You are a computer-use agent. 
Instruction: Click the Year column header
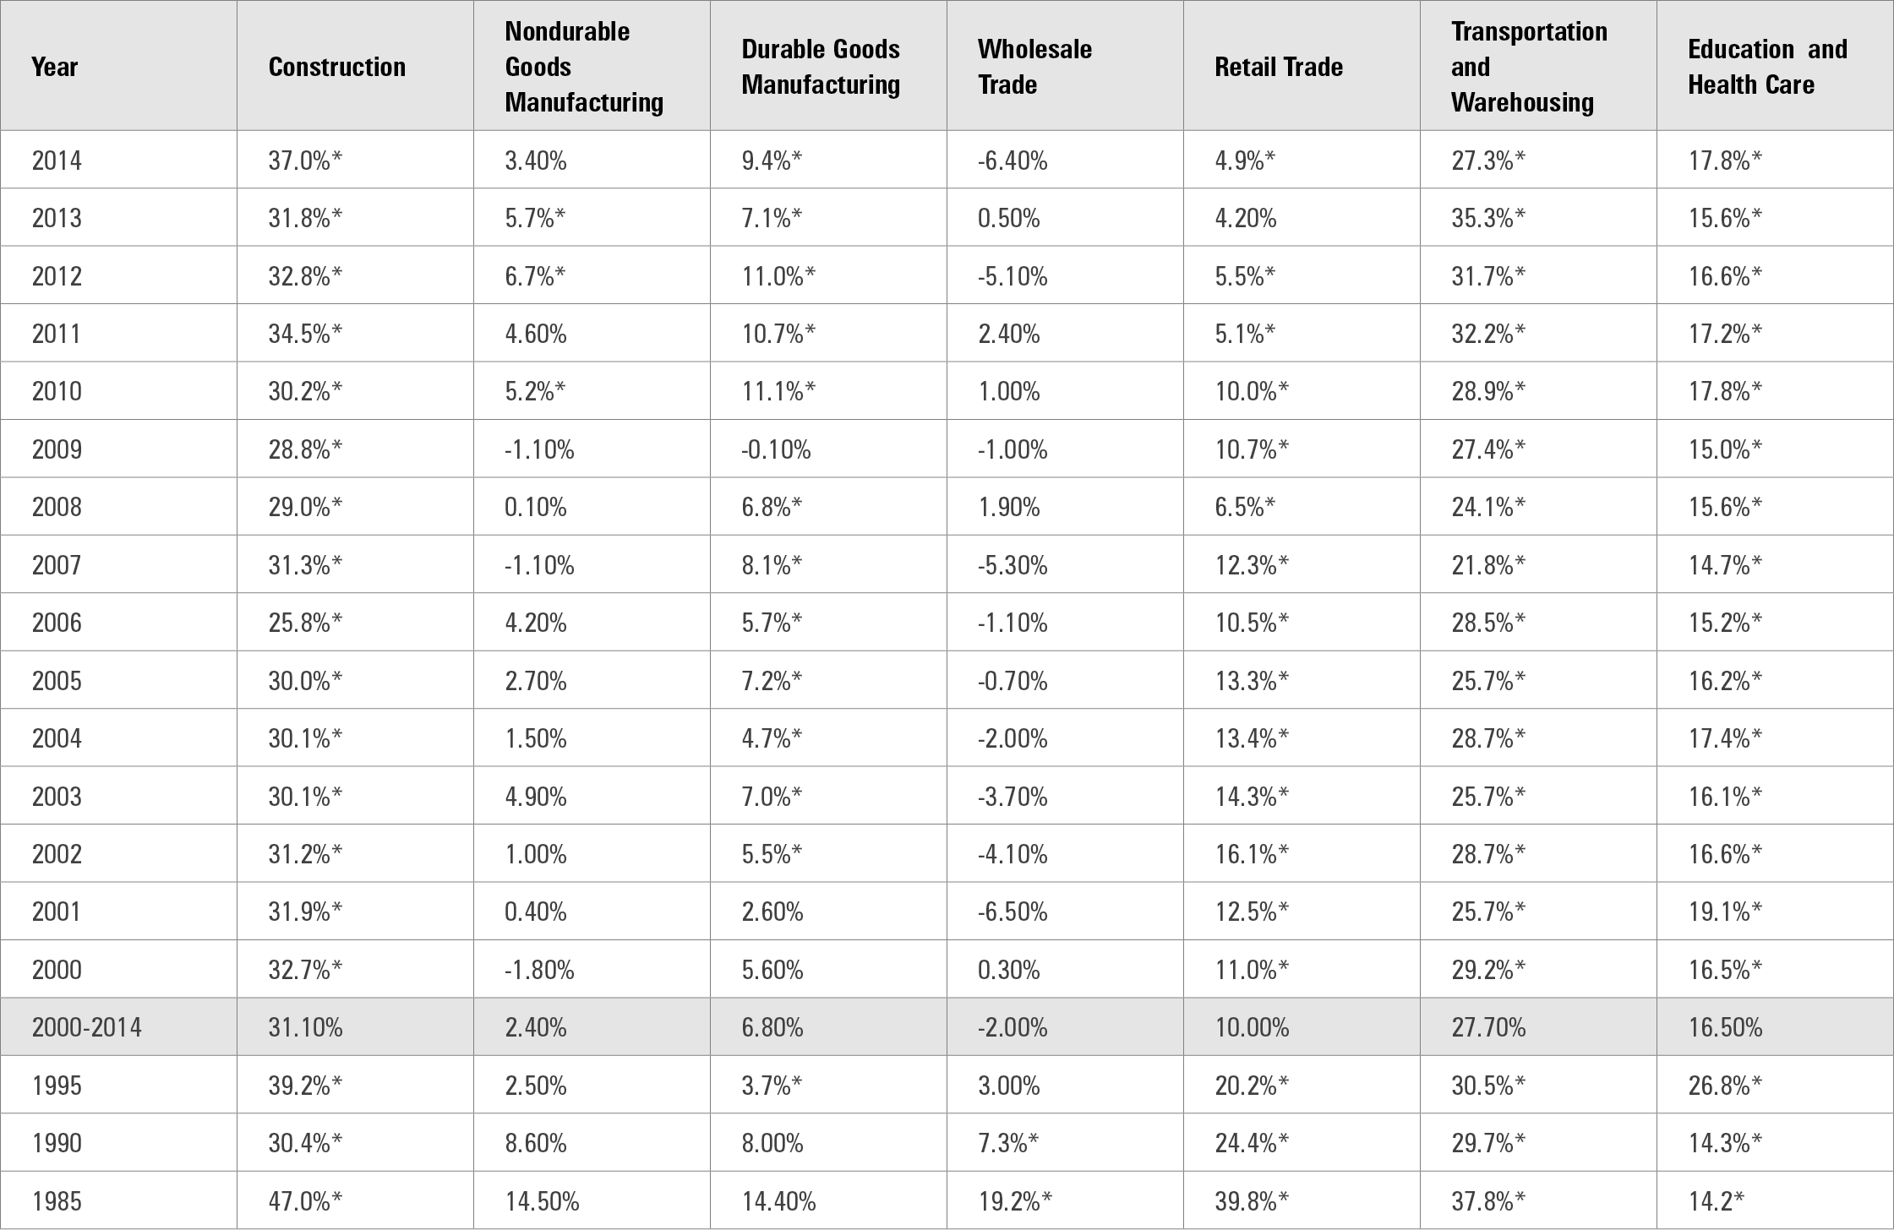[54, 67]
